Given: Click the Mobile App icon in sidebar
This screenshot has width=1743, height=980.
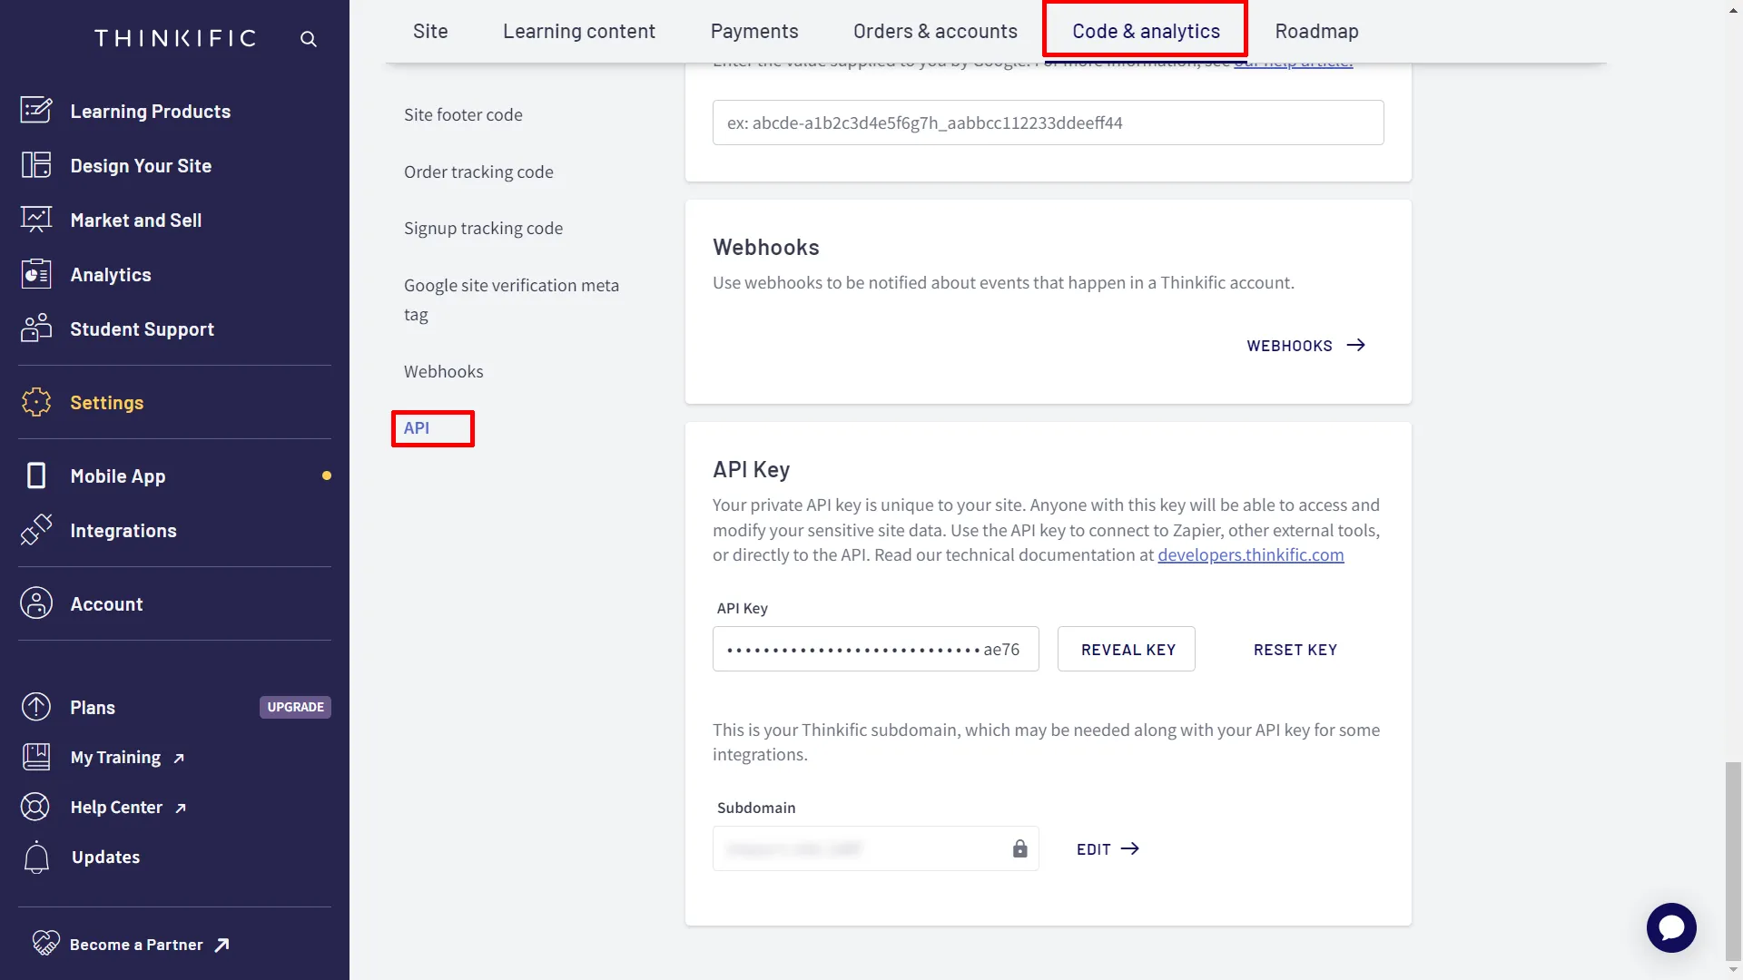Looking at the screenshot, I should (x=34, y=475).
